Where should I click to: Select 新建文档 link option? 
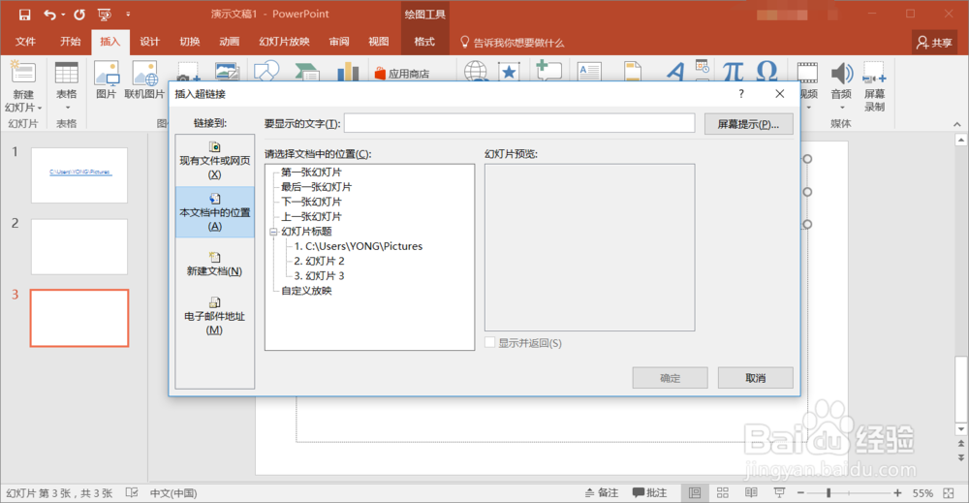214,264
